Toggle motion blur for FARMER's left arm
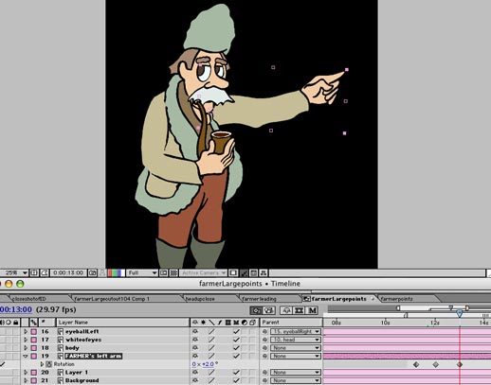This screenshot has height=385, width=491. click(x=236, y=356)
